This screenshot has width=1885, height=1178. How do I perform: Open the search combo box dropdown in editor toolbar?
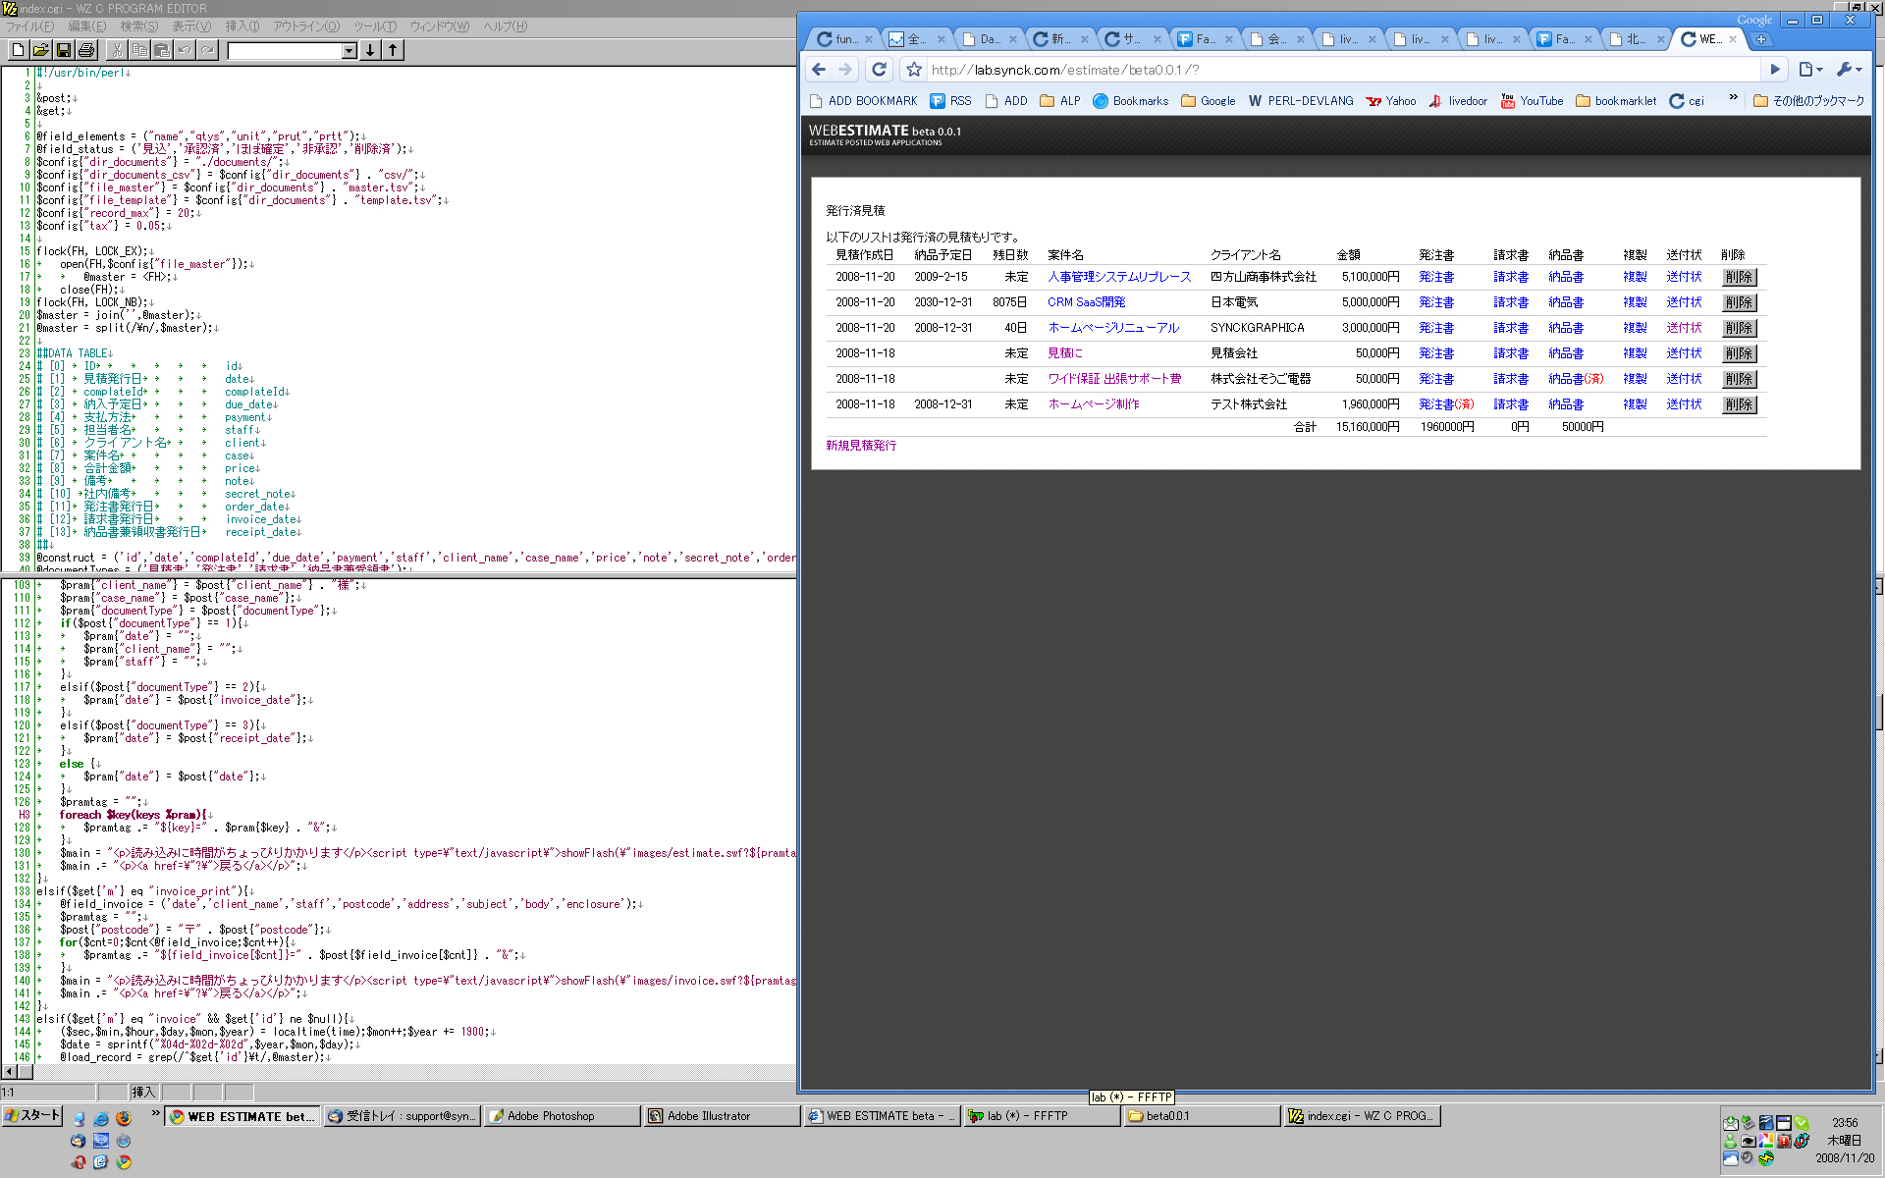click(x=349, y=51)
